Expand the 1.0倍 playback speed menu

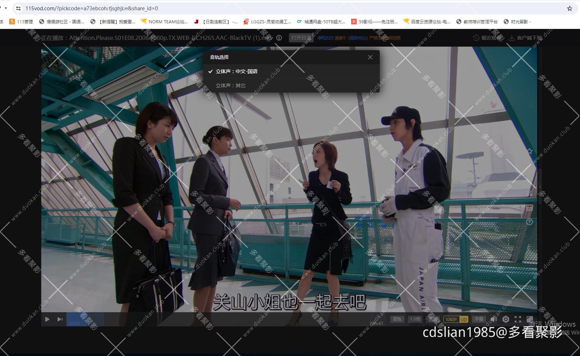[x=415, y=319]
